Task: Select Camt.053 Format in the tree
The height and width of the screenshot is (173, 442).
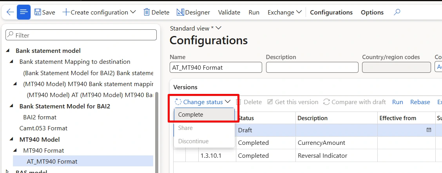Action: pos(43,128)
